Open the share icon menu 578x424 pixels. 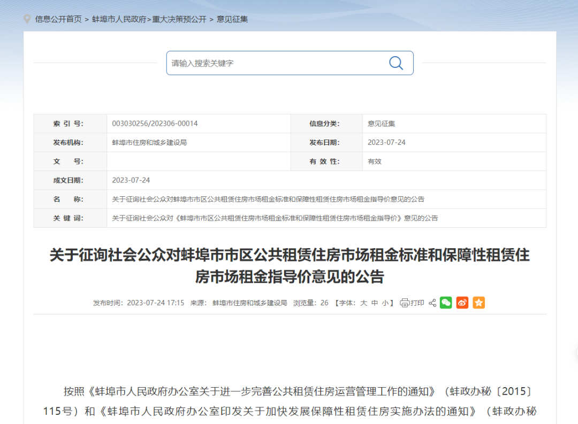pyautogui.click(x=432, y=303)
